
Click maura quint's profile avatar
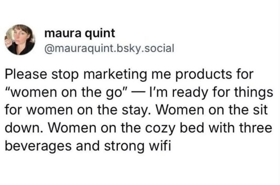pos(22,40)
